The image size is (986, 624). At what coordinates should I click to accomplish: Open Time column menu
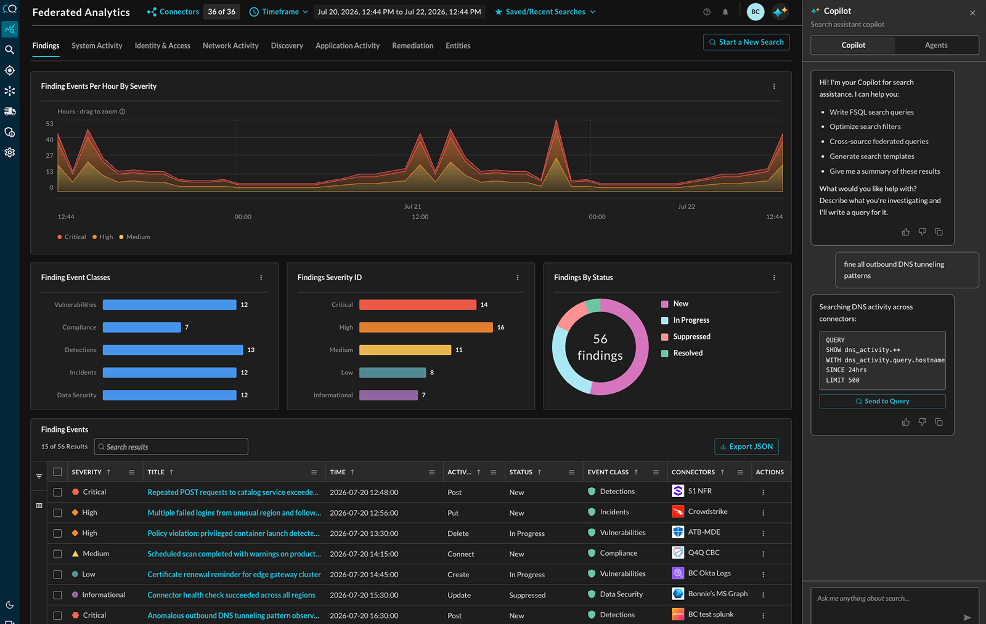(x=431, y=472)
